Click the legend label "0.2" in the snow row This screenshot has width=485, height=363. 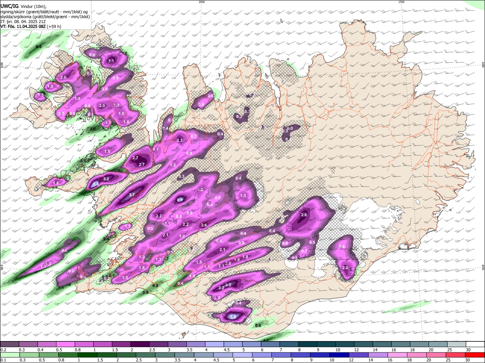click(3, 350)
